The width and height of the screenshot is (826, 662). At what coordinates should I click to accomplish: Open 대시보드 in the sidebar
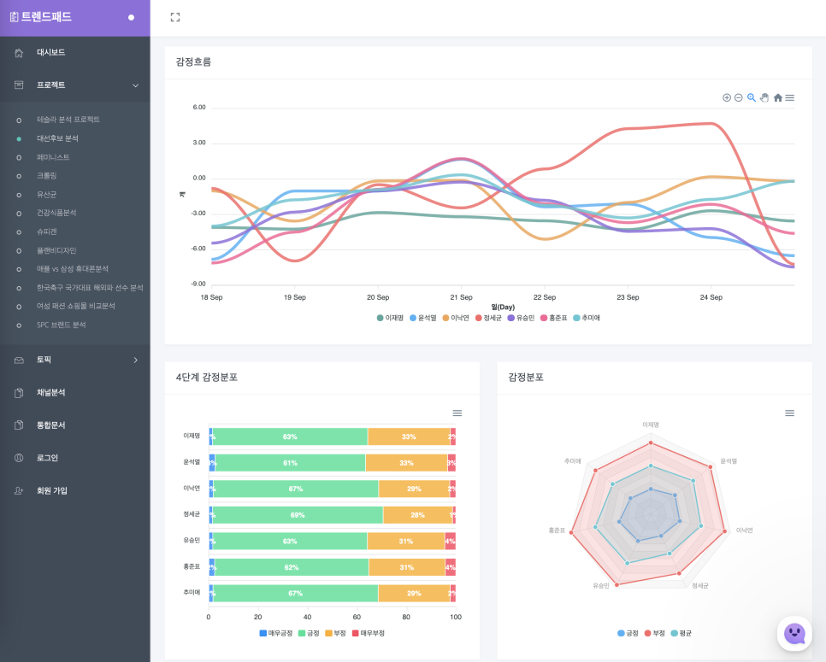tap(50, 53)
